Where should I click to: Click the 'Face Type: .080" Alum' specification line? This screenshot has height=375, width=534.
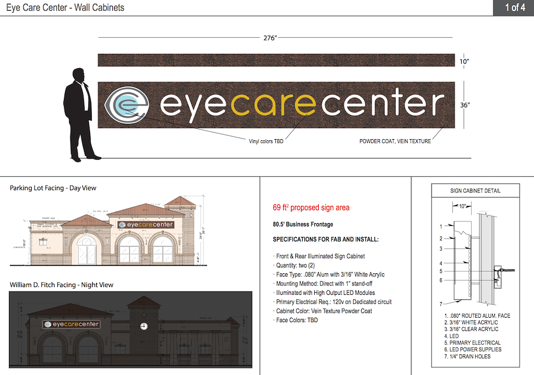point(330,274)
